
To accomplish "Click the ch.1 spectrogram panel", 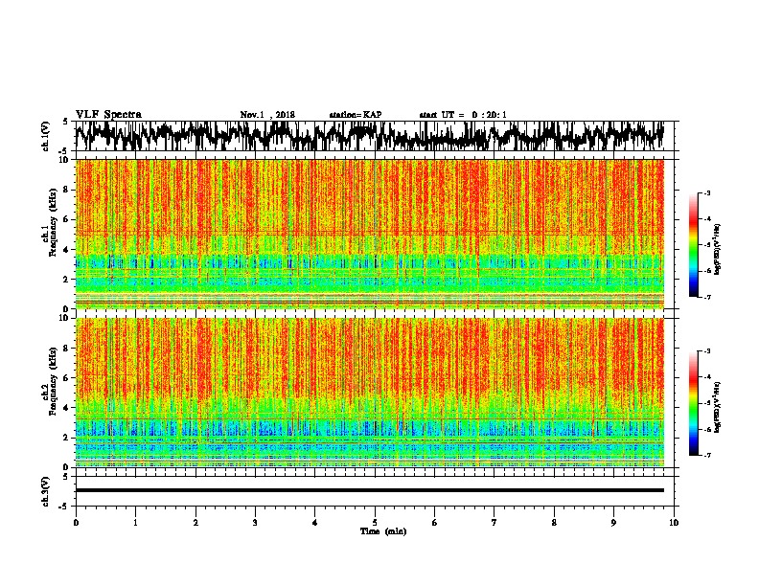I will click(x=369, y=234).
